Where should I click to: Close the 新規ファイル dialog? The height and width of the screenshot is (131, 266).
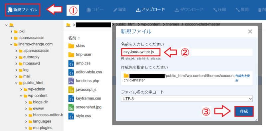pos(250,31)
